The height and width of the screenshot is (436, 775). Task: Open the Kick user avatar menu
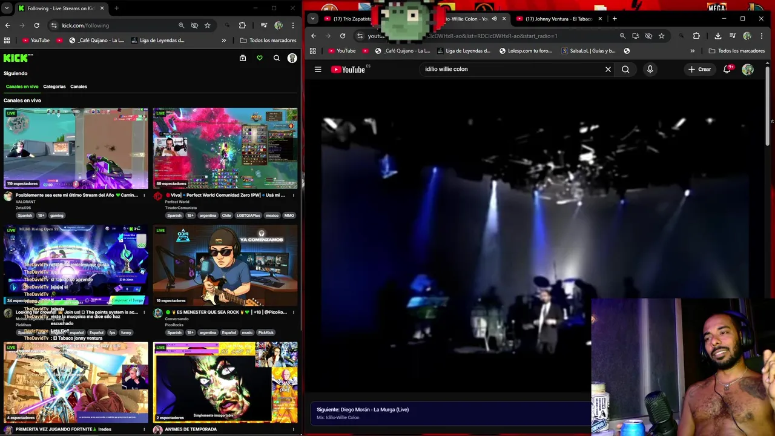(292, 58)
